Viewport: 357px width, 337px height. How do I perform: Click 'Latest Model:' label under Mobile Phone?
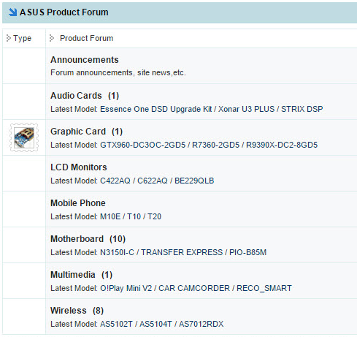coord(74,216)
